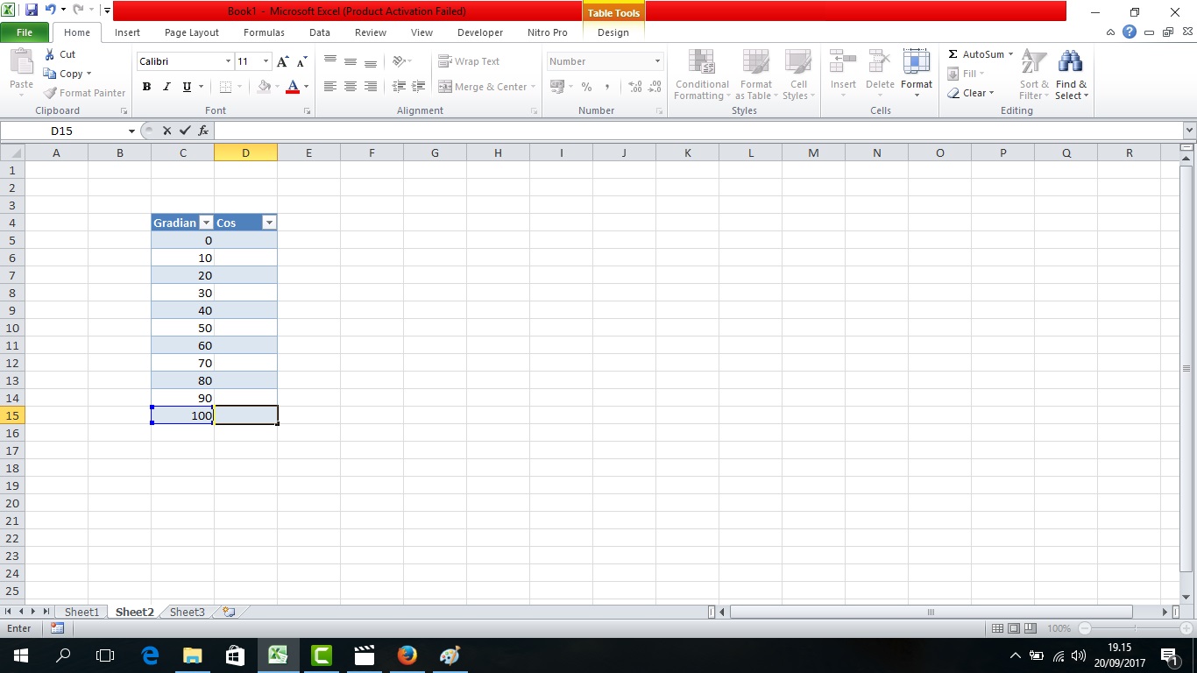Toggle italic formatting
Screen dimensions: 1197x673
[166, 87]
